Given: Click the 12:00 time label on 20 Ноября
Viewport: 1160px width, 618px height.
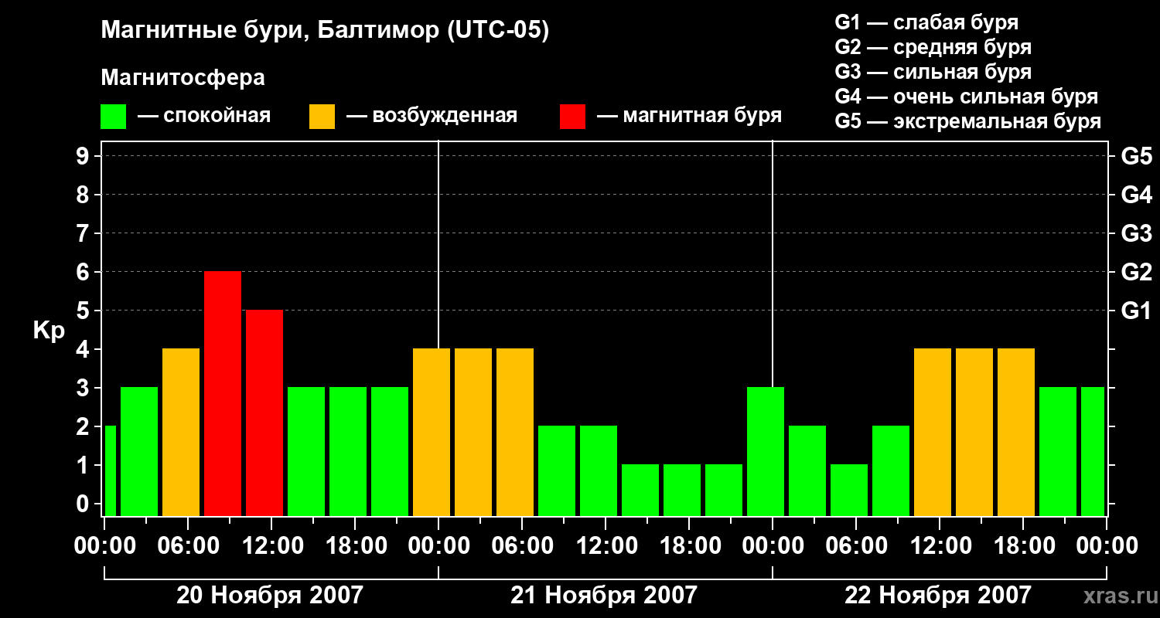Looking at the screenshot, I should point(271,546).
